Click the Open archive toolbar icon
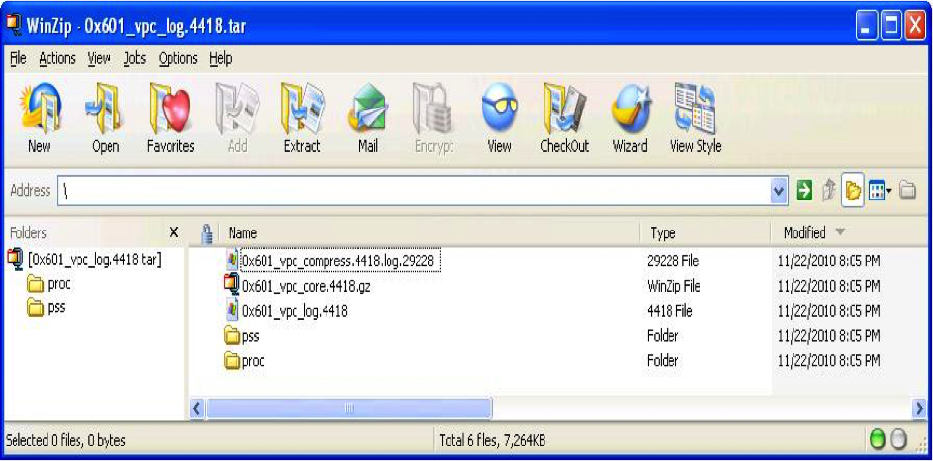This screenshot has width=933, height=461. [x=105, y=108]
